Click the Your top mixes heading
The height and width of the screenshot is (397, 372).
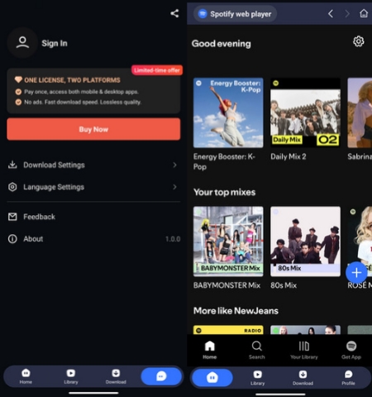click(225, 192)
